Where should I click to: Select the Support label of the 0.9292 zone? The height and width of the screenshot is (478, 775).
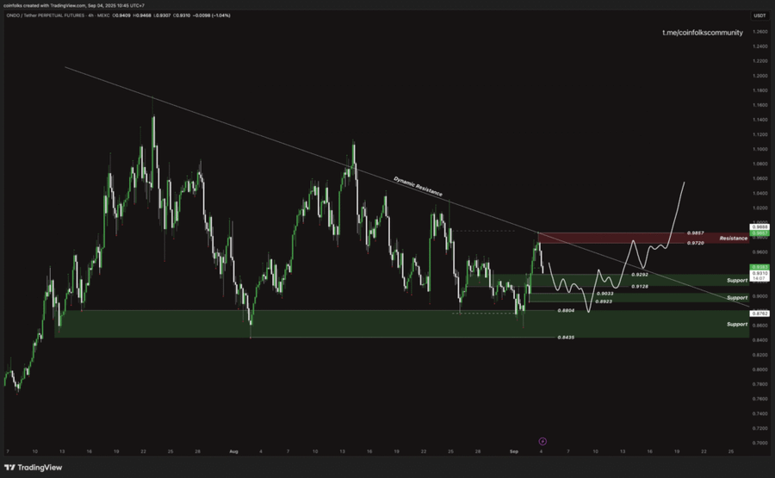click(x=737, y=280)
